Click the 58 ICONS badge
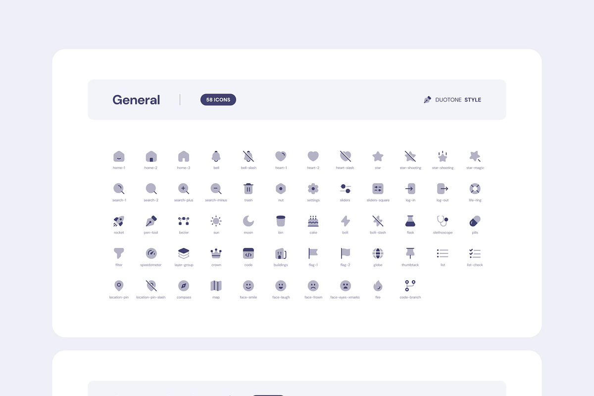Screen dimensions: 594x396 coord(218,99)
